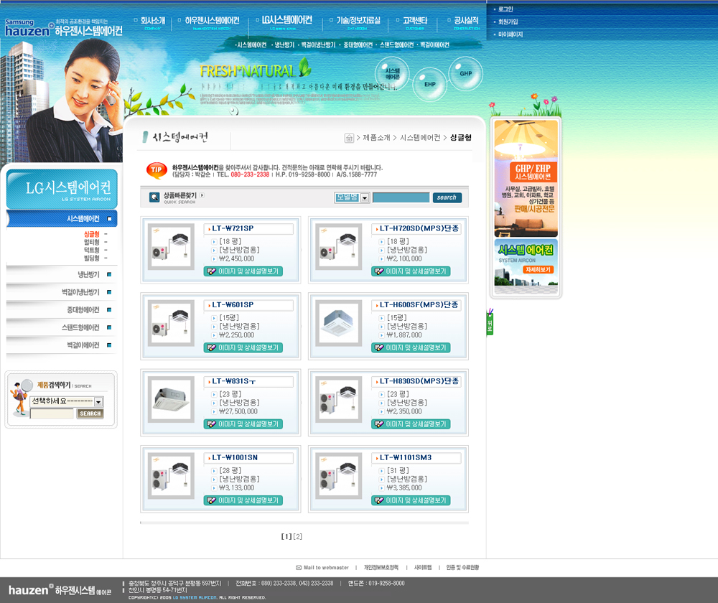Click the home icon in the breadcrumb
718x603 pixels.
point(349,138)
